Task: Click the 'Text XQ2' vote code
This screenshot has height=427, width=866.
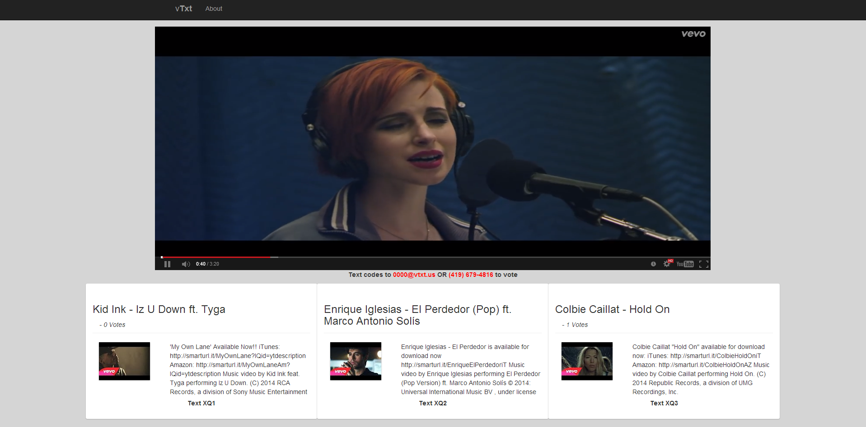Action: click(x=433, y=403)
